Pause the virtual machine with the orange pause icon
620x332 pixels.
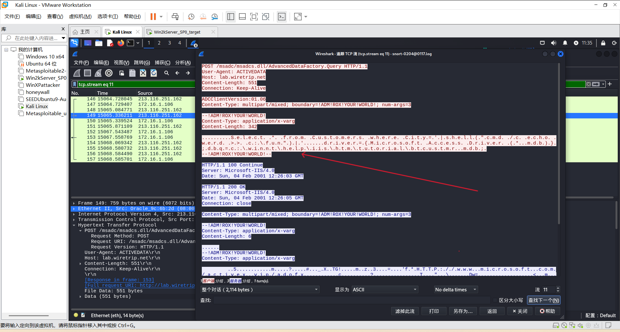coord(153,16)
